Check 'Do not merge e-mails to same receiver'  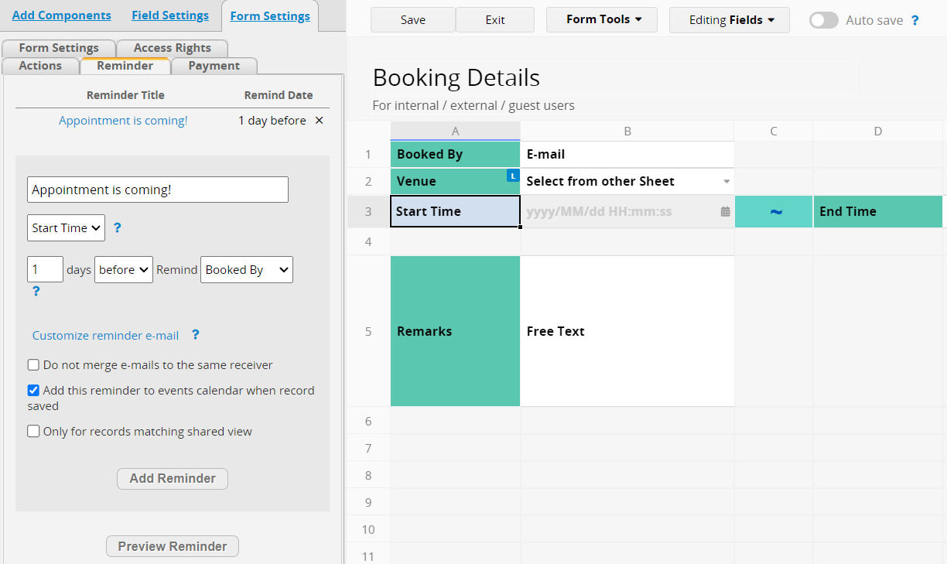click(x=34, y=365)
